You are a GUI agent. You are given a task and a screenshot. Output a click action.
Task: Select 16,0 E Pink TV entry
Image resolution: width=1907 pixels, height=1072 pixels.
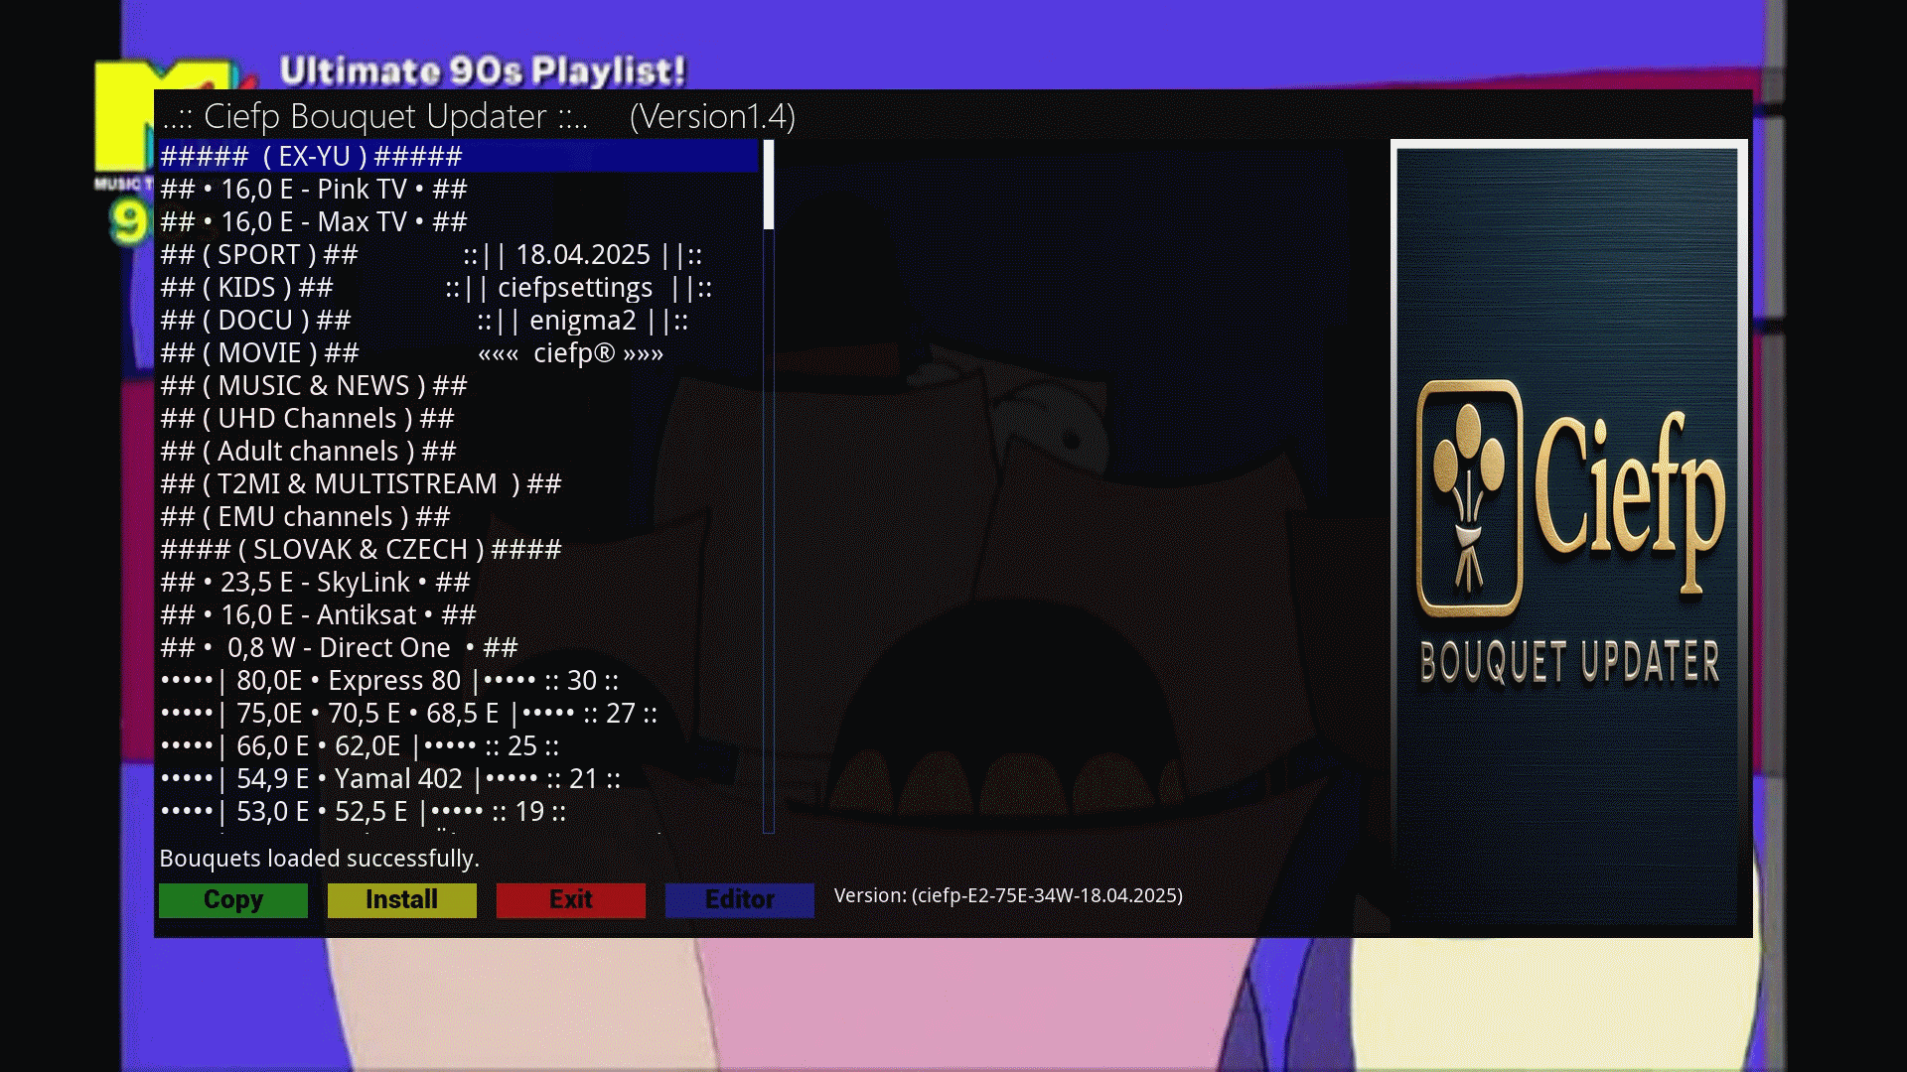coord(313,190)
